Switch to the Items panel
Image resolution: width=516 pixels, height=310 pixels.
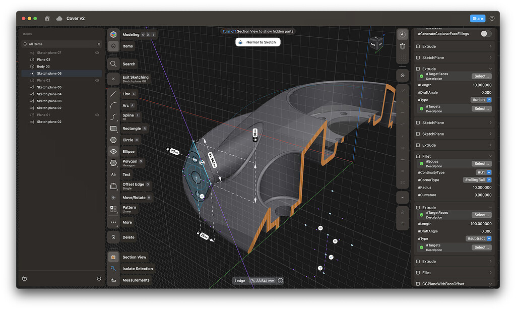click(127, 46)
